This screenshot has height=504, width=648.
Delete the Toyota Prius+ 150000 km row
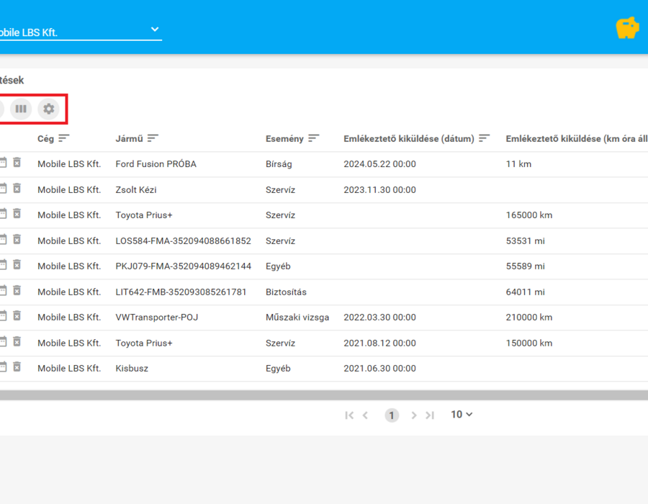tap(17, 342)
